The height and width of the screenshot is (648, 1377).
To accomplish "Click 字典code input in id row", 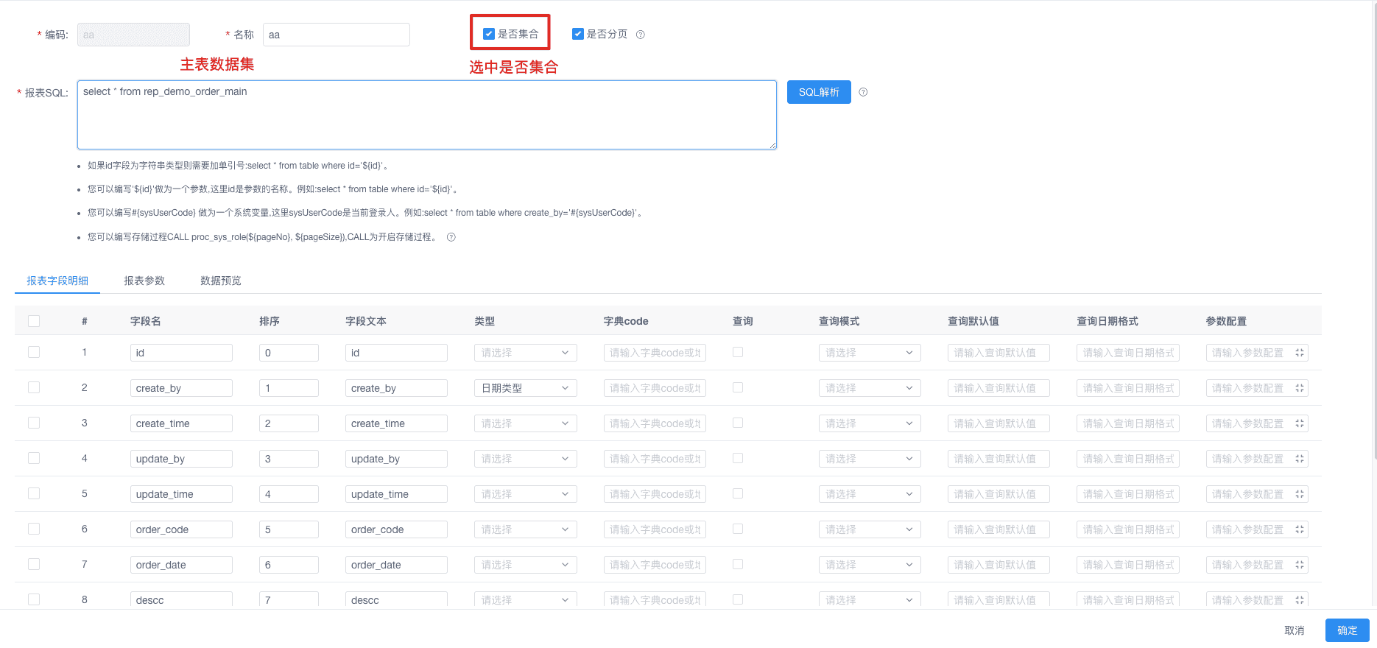I will [655, 353].
